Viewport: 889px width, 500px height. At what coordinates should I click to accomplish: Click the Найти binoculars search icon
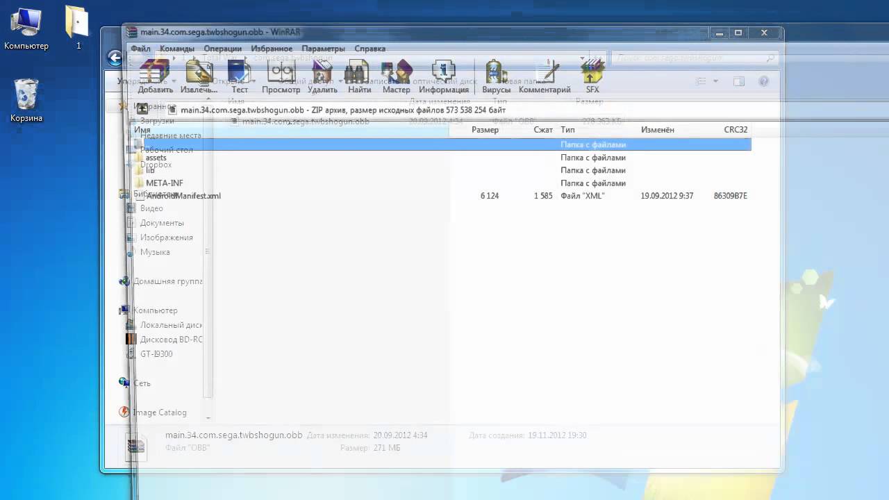[x=359, y=76]
